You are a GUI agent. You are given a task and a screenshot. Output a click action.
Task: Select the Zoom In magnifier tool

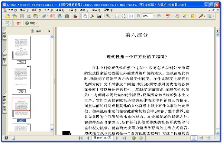(108, 16)
